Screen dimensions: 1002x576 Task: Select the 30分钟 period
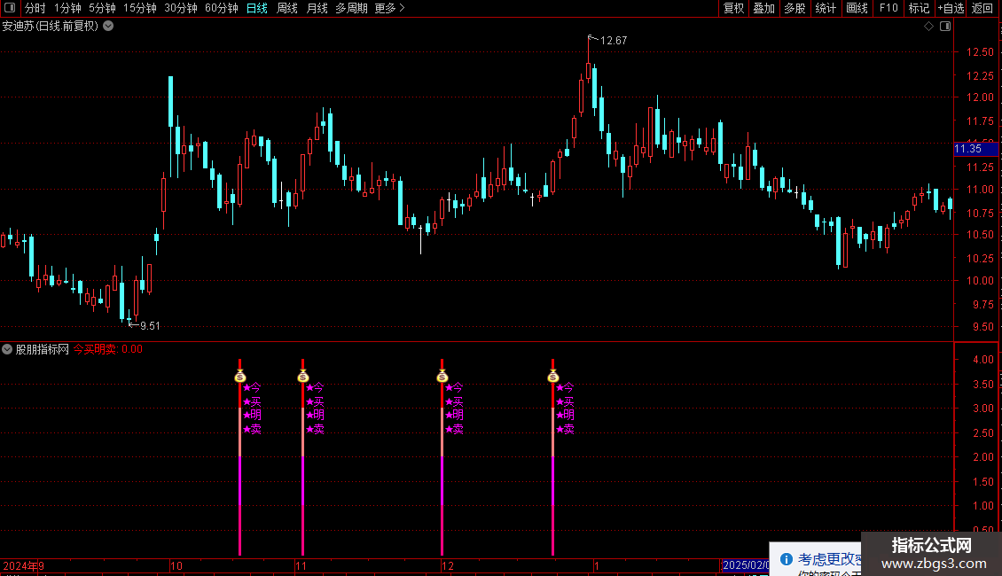pos(181,8)
